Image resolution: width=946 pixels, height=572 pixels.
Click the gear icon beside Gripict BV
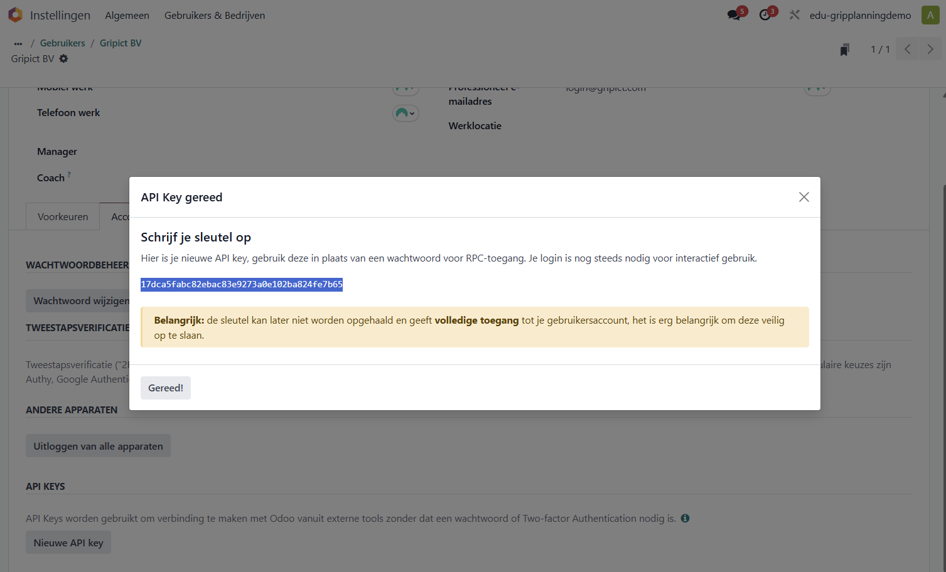click(x=63, y=59)
